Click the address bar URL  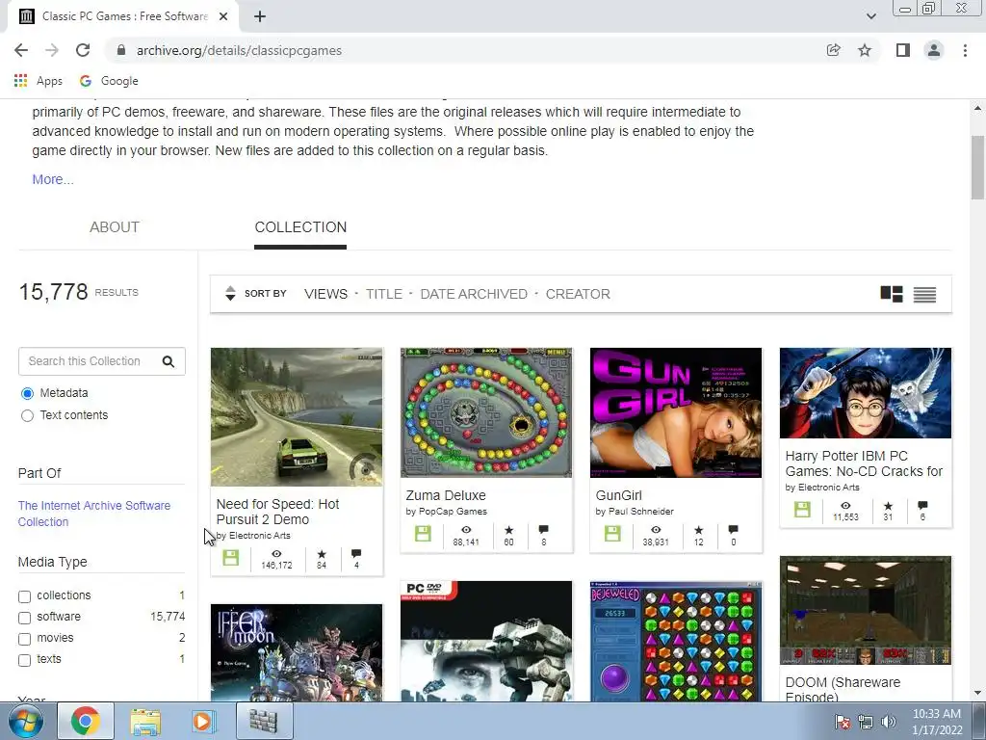click(x=239, y=50)
